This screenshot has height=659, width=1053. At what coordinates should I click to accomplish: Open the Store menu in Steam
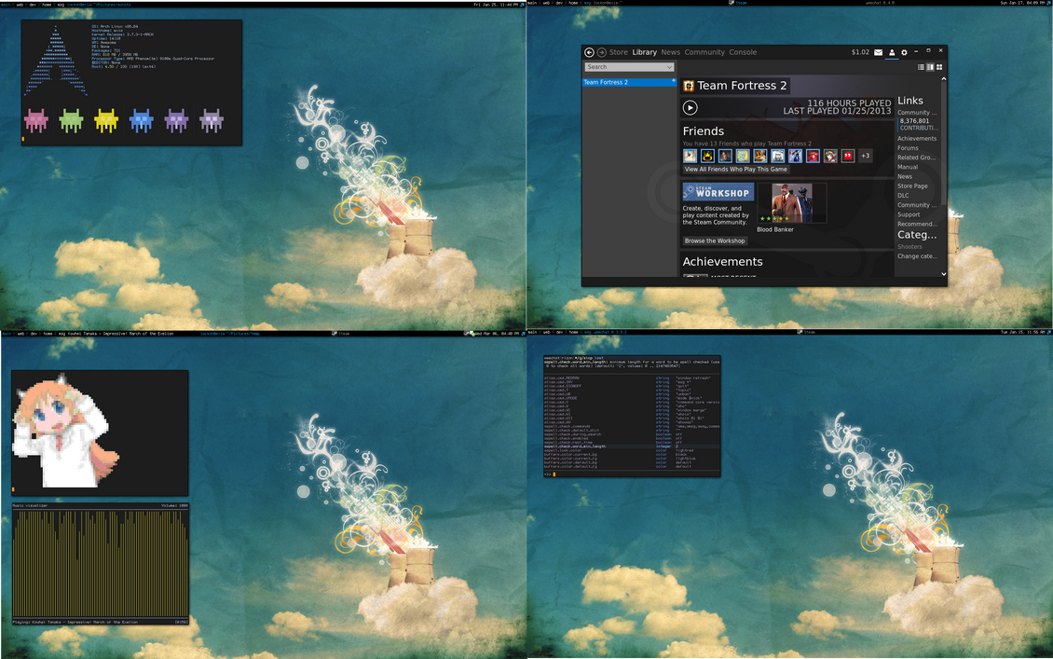(618, 52)
